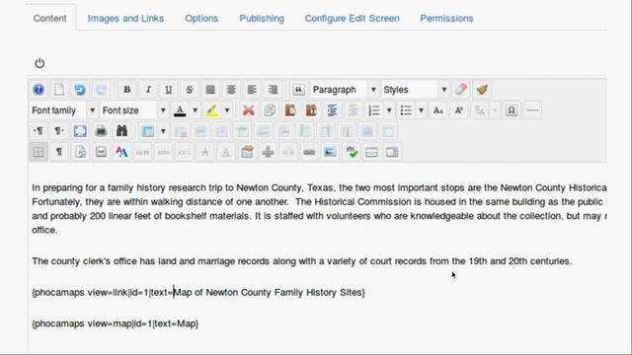
Task: Expand the highlight color picker arrow
Action: (227, 110)
